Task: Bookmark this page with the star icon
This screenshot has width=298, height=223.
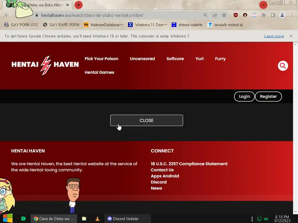Action: (x=224, y=15)
